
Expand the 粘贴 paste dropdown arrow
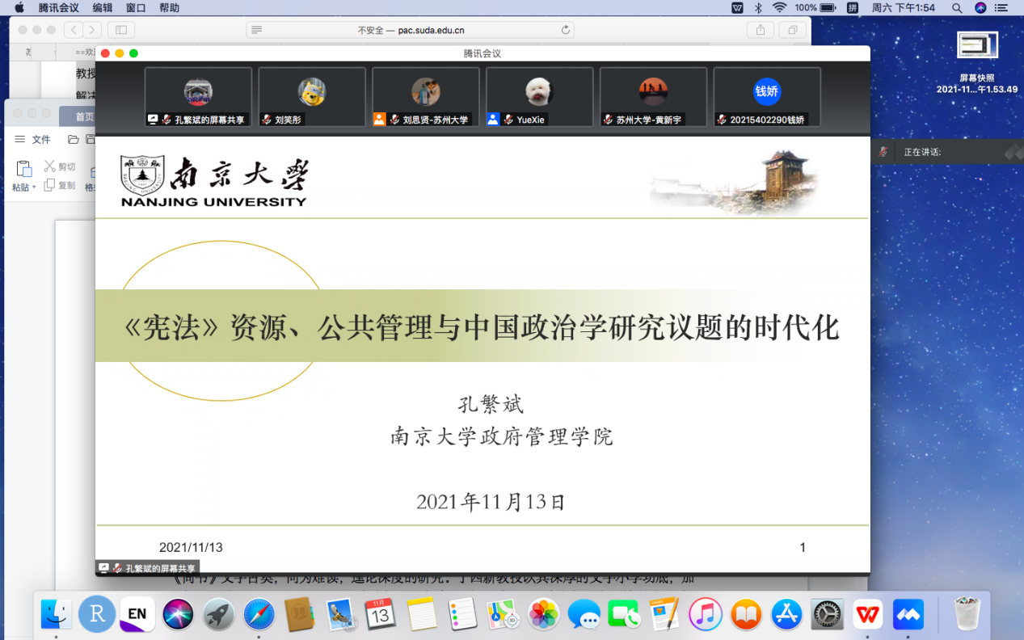[x=33, y=187]
